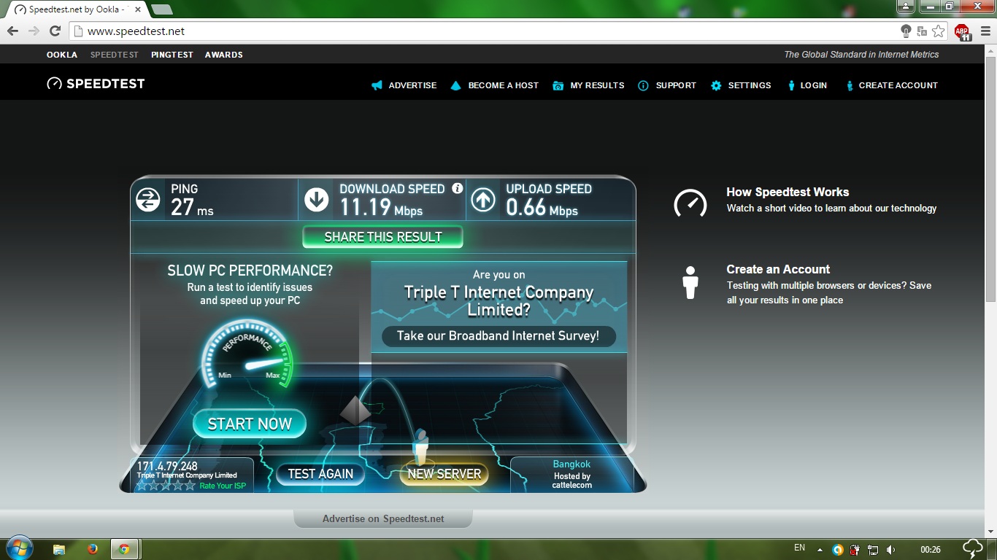Open SETTINGS menu item
The height and width of the screenshot is (560, 997).
750,85
